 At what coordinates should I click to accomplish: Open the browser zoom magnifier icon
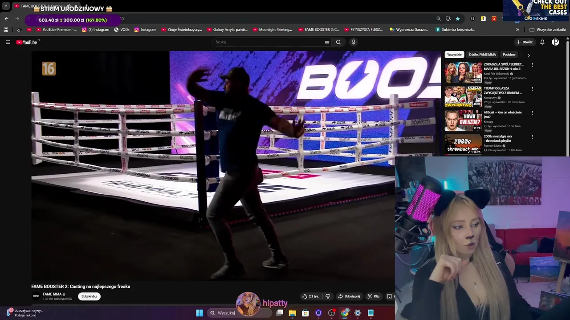pos(439,19)
